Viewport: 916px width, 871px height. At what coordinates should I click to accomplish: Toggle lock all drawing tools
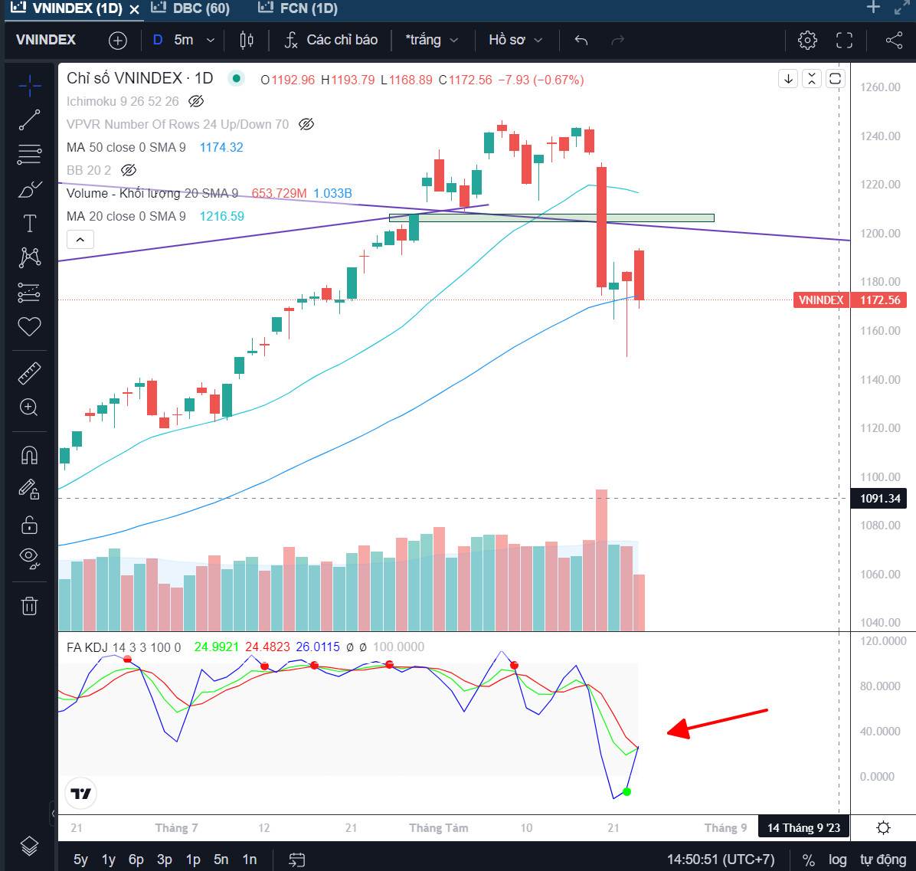coord(29,524)
